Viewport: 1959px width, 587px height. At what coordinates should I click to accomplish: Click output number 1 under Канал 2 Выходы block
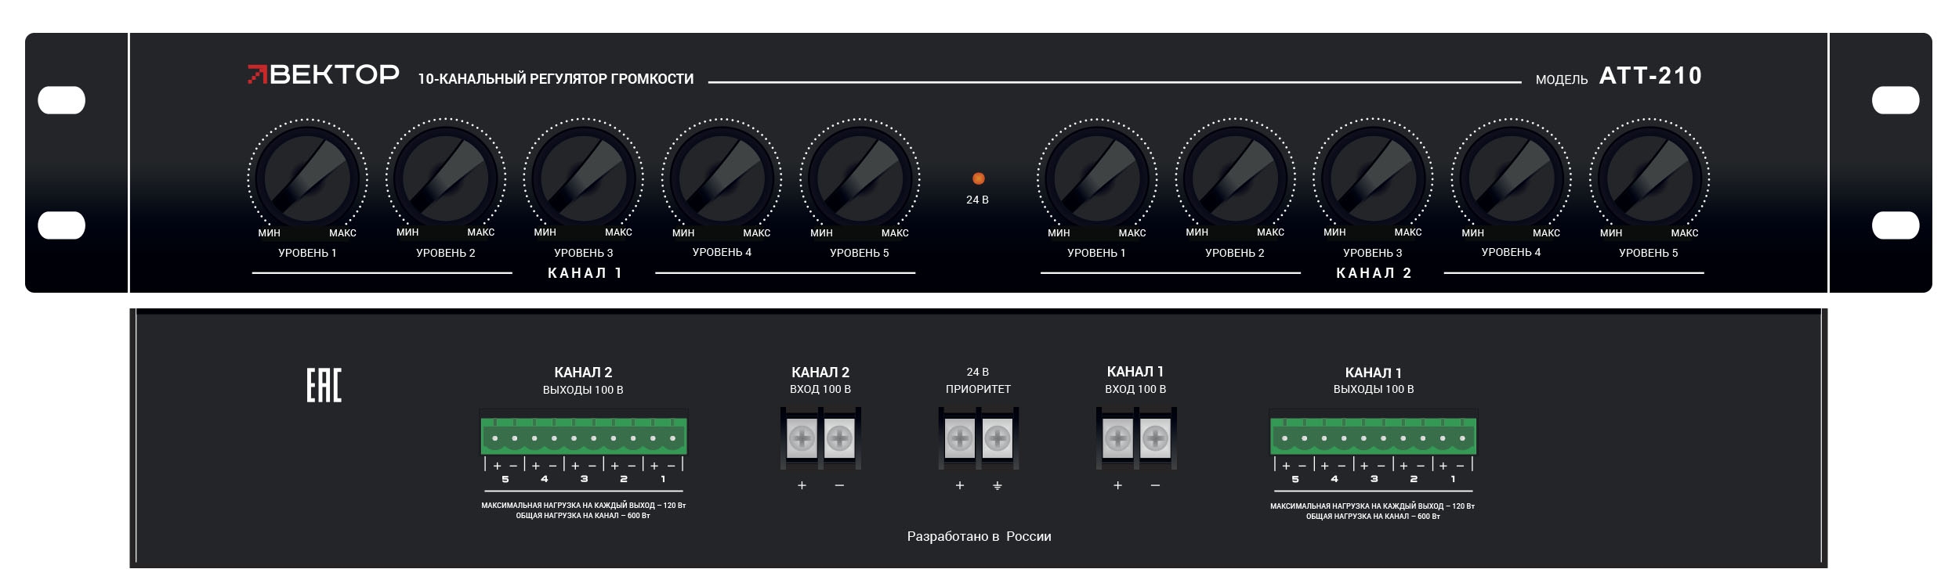[x=663, y=479]
